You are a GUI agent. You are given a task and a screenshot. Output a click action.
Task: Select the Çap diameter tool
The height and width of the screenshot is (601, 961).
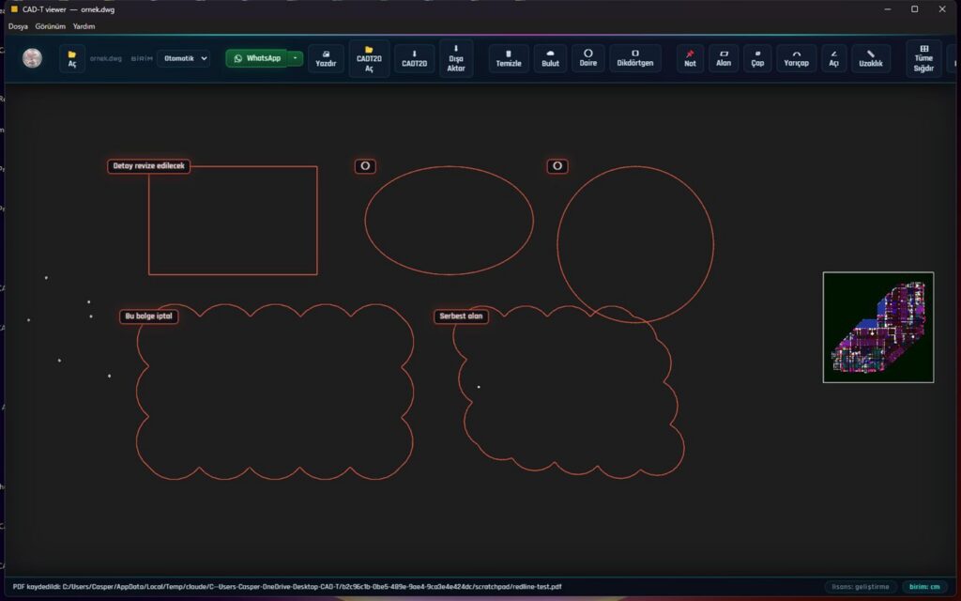(757, 59)
